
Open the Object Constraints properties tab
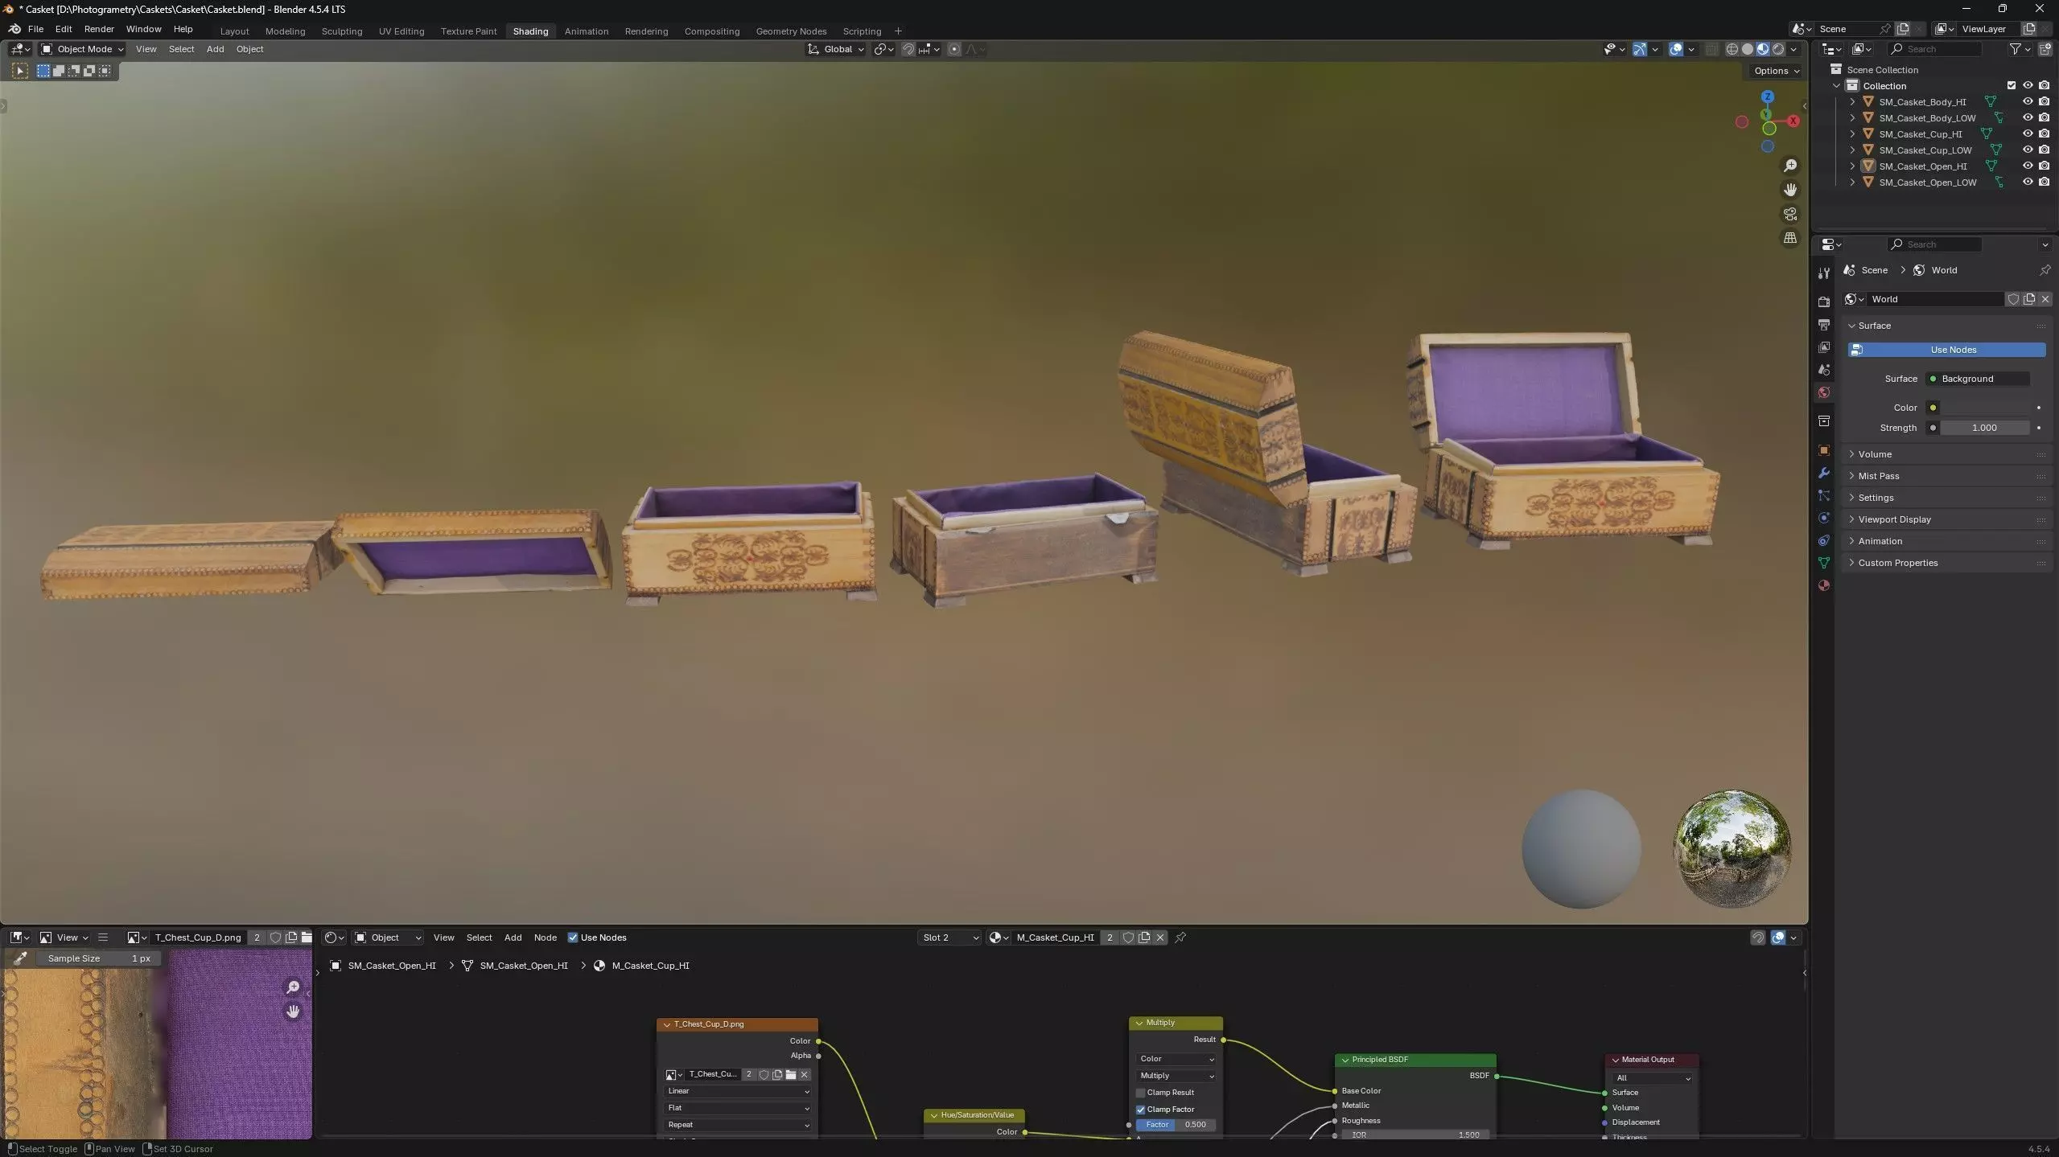click(x=1823, y=540)
